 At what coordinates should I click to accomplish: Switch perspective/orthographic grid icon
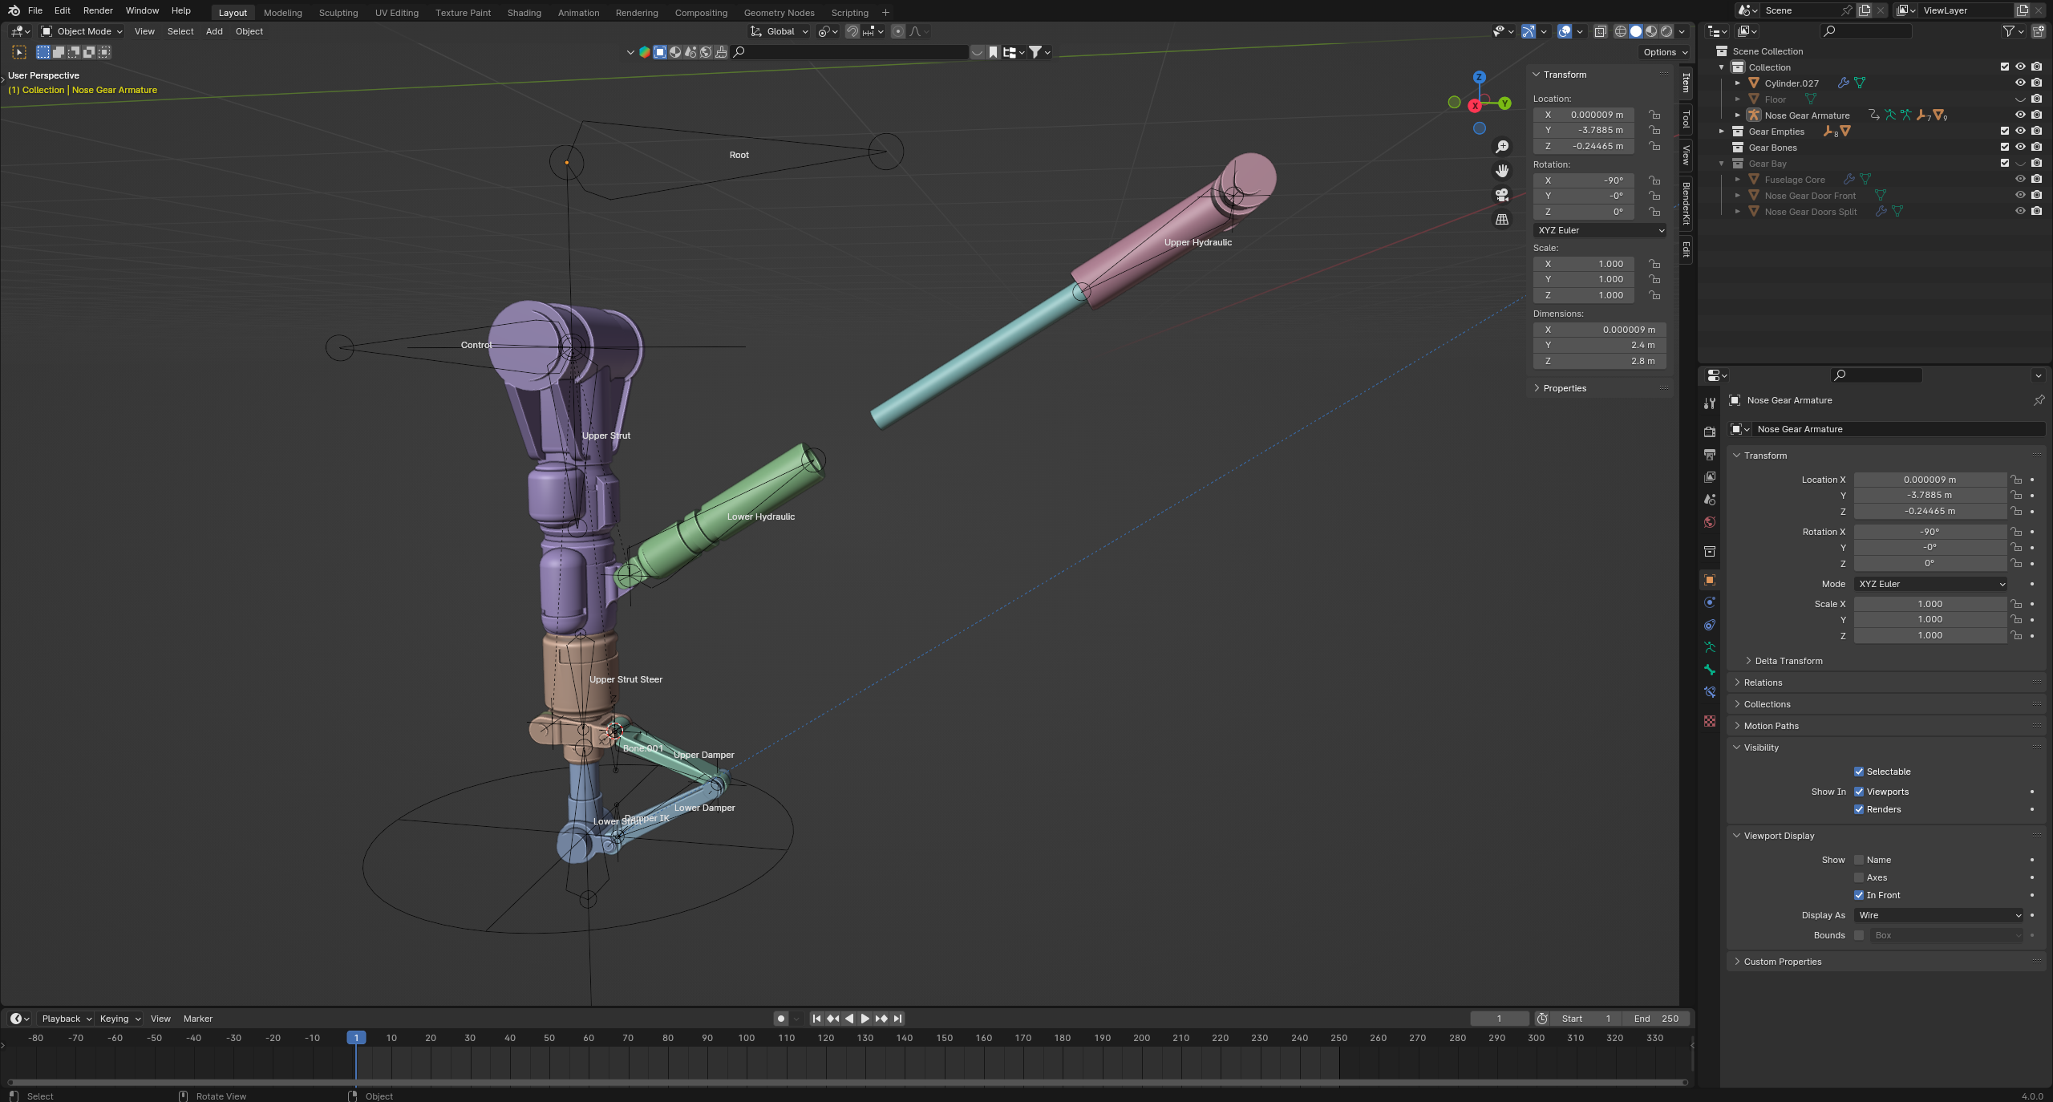[x=1502, y=219]
